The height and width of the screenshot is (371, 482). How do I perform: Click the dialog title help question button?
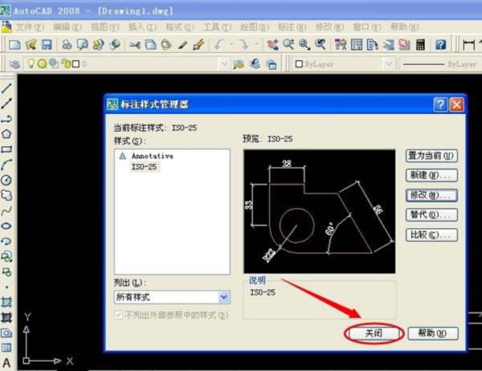440,105
